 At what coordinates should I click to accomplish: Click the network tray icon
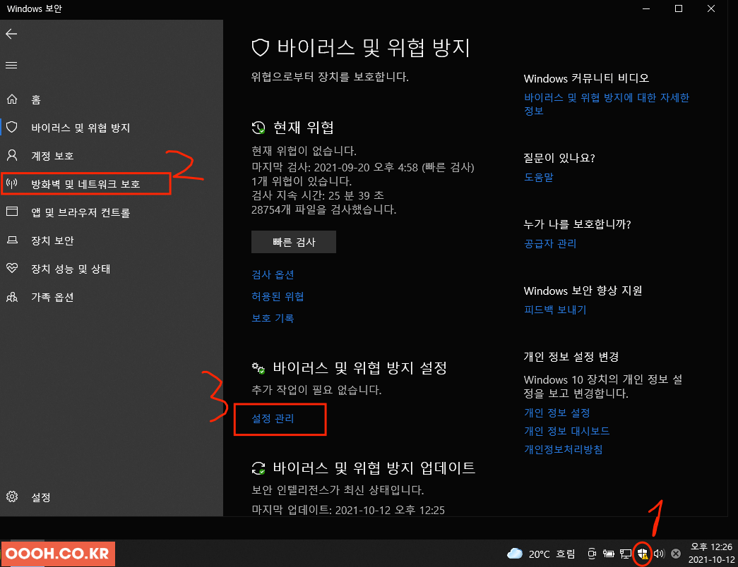pyautogui.click(x=626, y=554)
